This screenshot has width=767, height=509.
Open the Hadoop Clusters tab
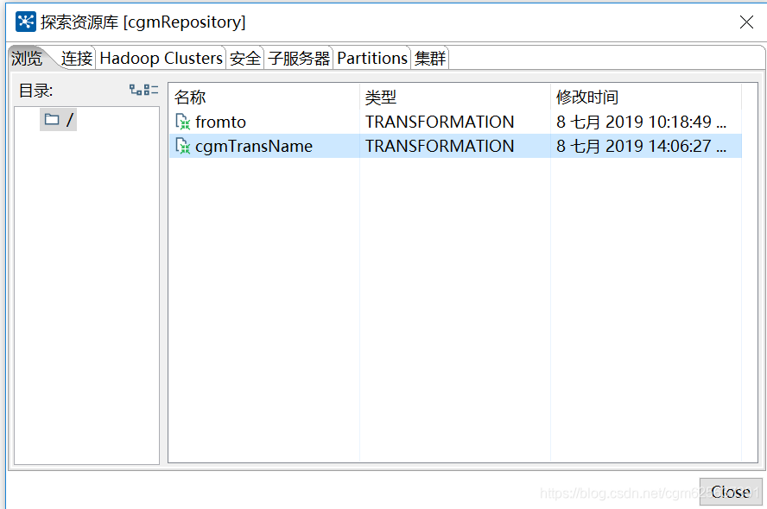click(x=161, y=58)
